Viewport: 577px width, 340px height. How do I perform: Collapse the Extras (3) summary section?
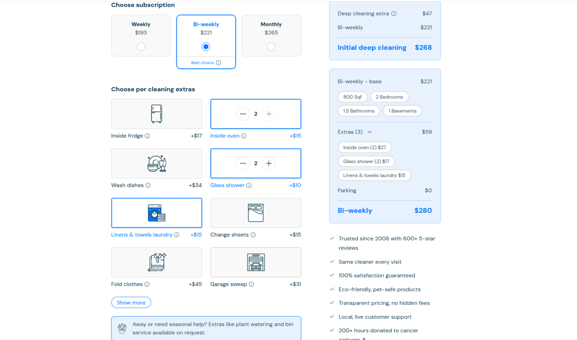(x=369, y=132)
